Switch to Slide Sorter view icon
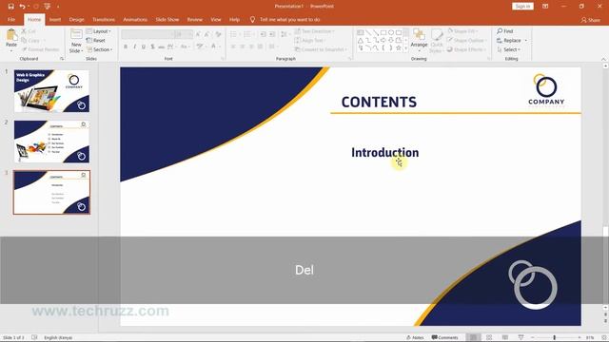Viewport: 609px width, 342px height. coord(489,337)
